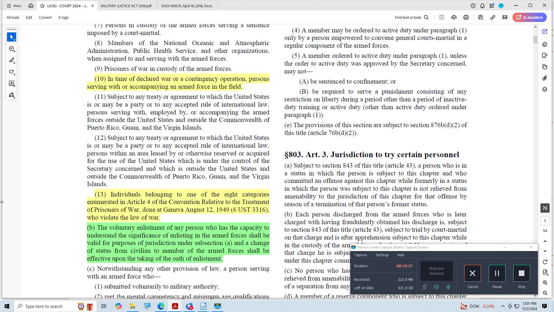The width and height of the screenshot is (554, 312).
Task: Open the bookmarks panel icon
Action: 545,55
